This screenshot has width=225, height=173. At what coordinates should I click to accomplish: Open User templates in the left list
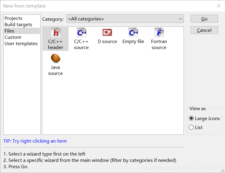pyautogui.click(x=21, y=44)
